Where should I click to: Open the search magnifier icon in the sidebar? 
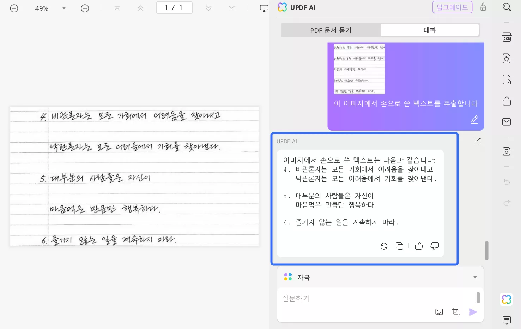[x=507, y=7]
